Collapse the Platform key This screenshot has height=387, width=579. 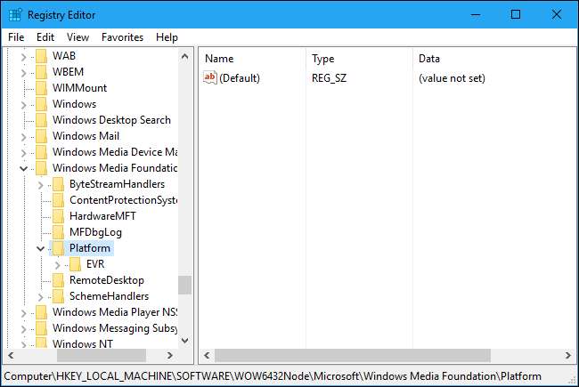[41, 248]
